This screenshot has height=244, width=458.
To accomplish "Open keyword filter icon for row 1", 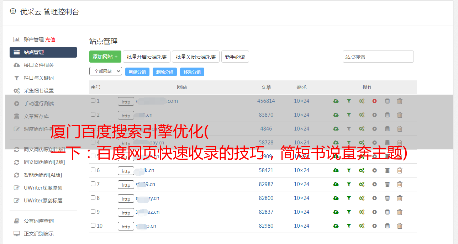I will click(x=349, y=101).
